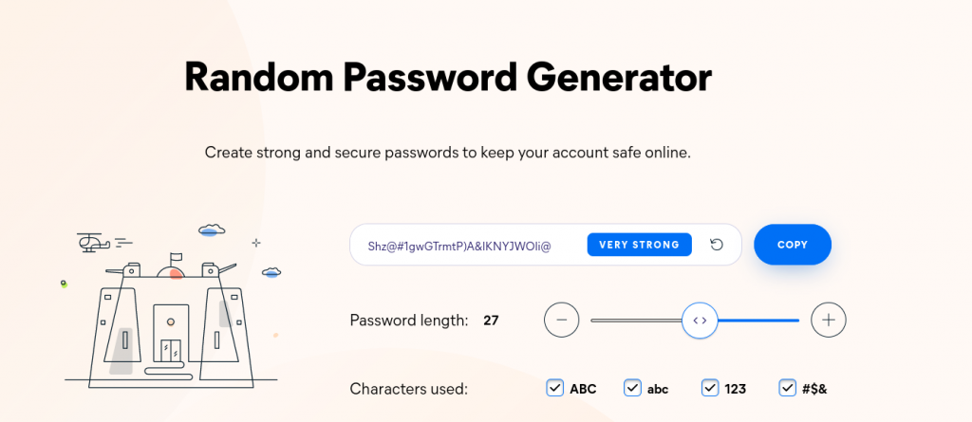Click the small cloud right of the fortress
Image resolution: width=972 pixels, height=422 pixels.
pyautogui.click(x=271, y=271)
